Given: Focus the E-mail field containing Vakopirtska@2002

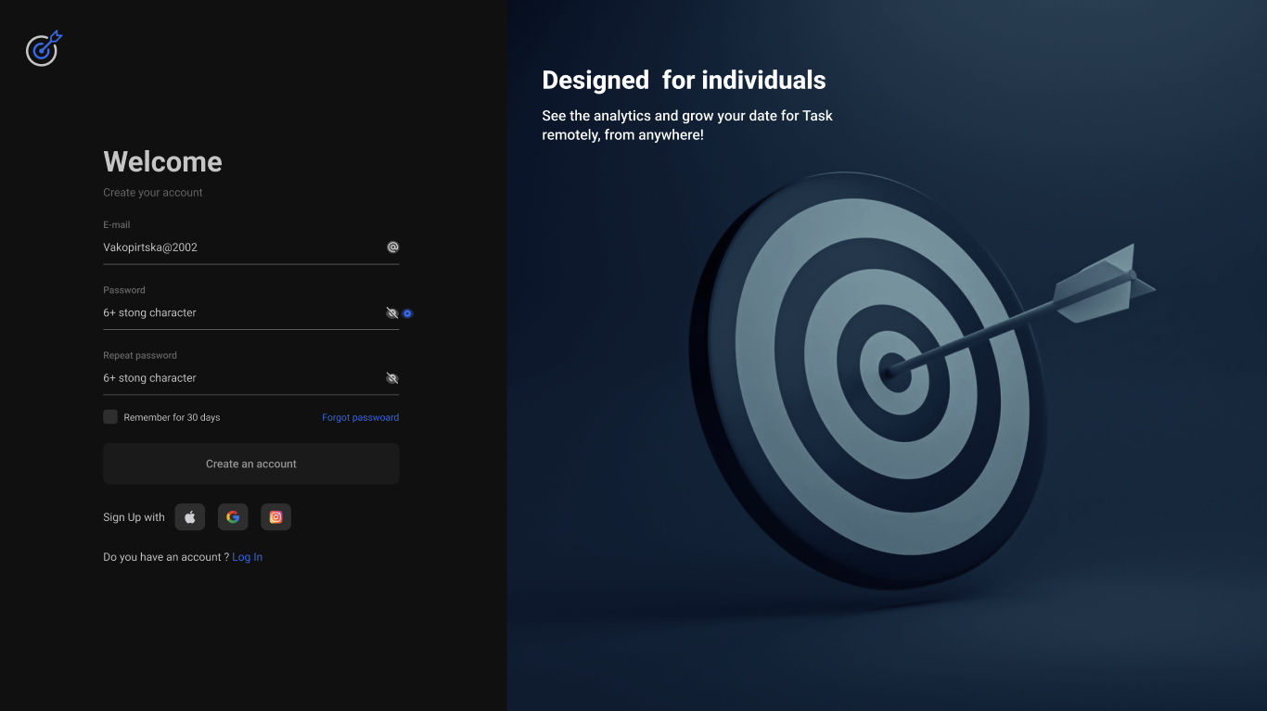Looking at the screenshot, I should click(232, 248).
